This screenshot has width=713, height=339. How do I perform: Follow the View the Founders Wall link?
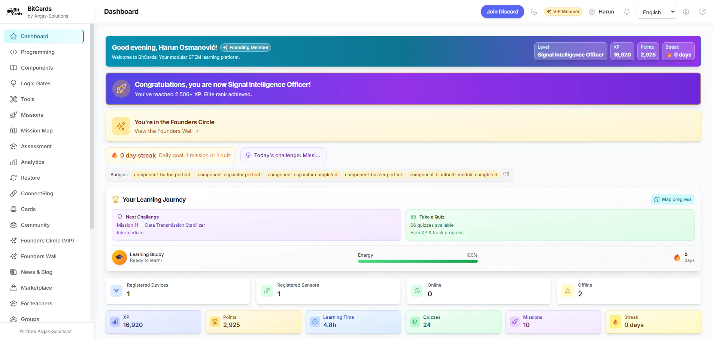click(167, 131)
